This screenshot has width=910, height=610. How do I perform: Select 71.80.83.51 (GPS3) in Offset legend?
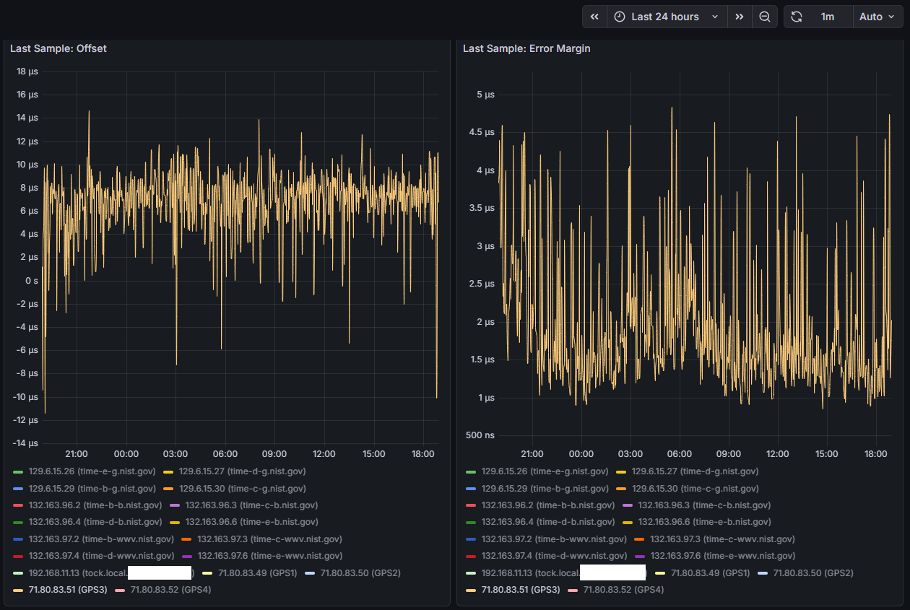(68, 590)
